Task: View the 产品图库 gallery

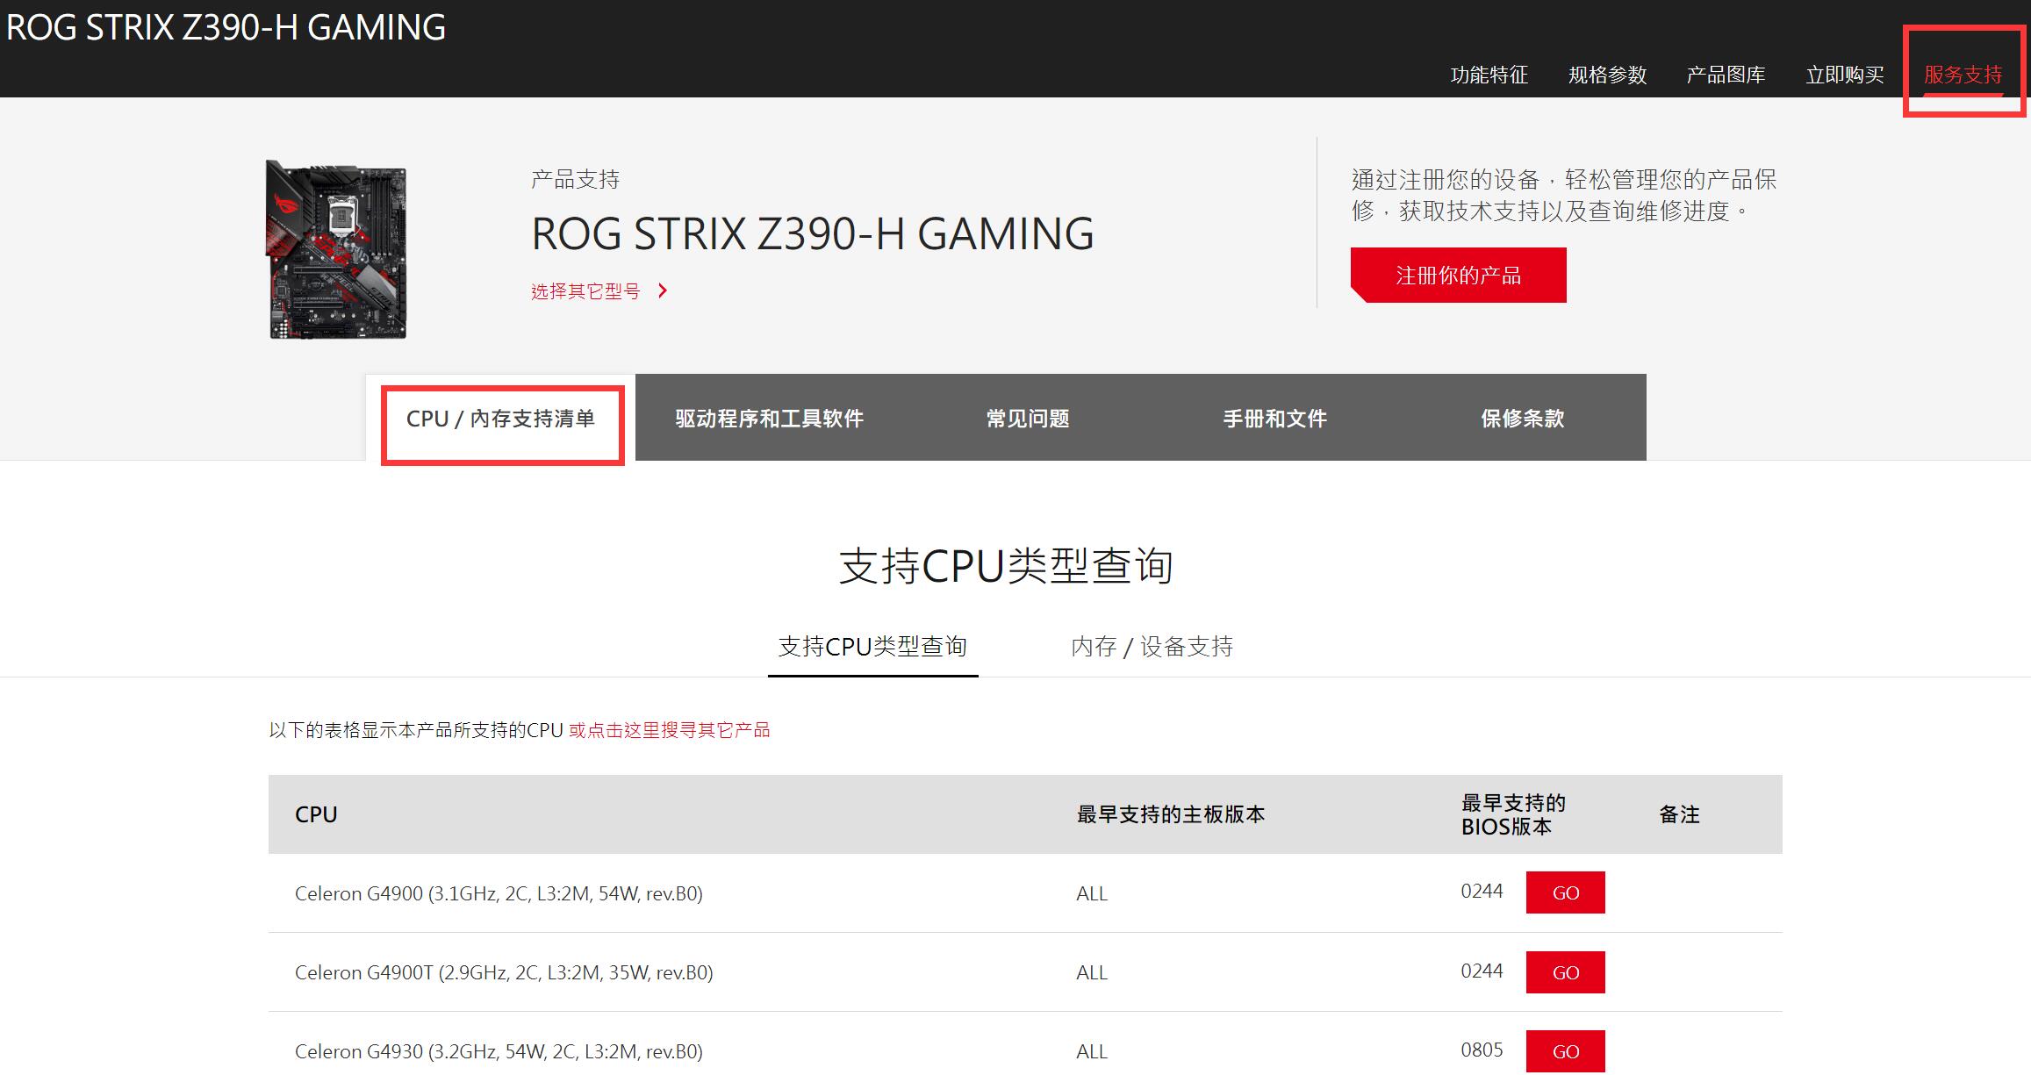Action: point(1726,75)
